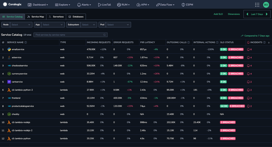Image resolution: width=272 pixels, height=147 pixels.
Task: Switch to Databases tab
Action: (76, 17)
